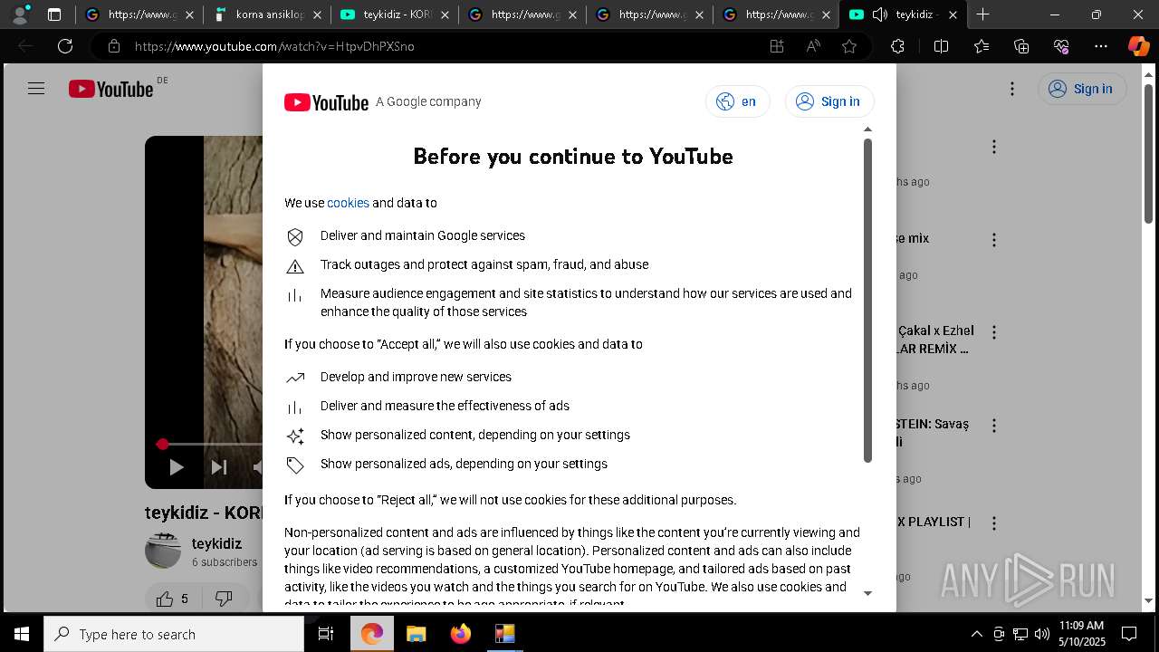Open Browser essentials heart icon
The height and width of the screenshot is (652, 1159).
click(1061, 46)
